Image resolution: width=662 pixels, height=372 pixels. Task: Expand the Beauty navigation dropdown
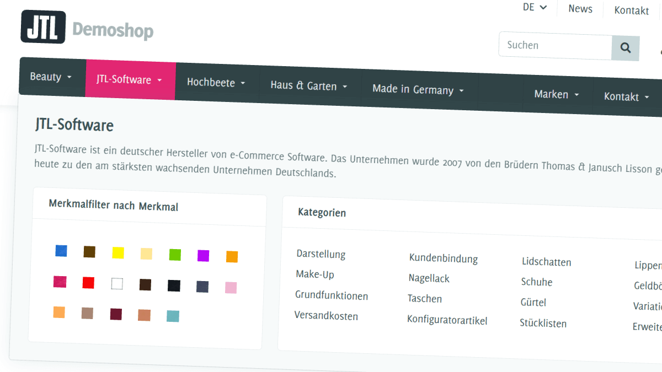pos(51,77)
